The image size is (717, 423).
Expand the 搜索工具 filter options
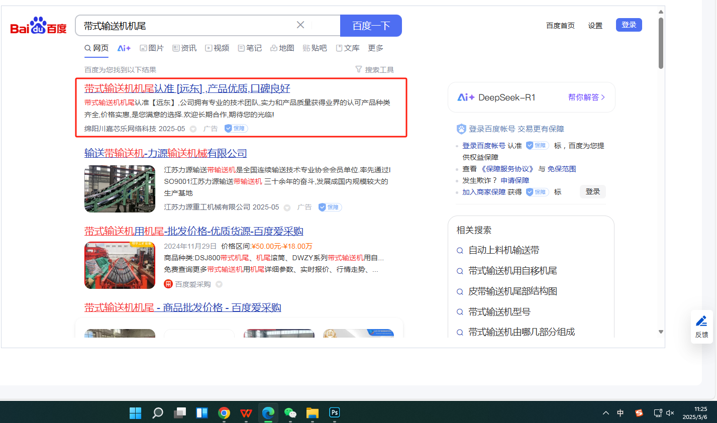point(375,70)
